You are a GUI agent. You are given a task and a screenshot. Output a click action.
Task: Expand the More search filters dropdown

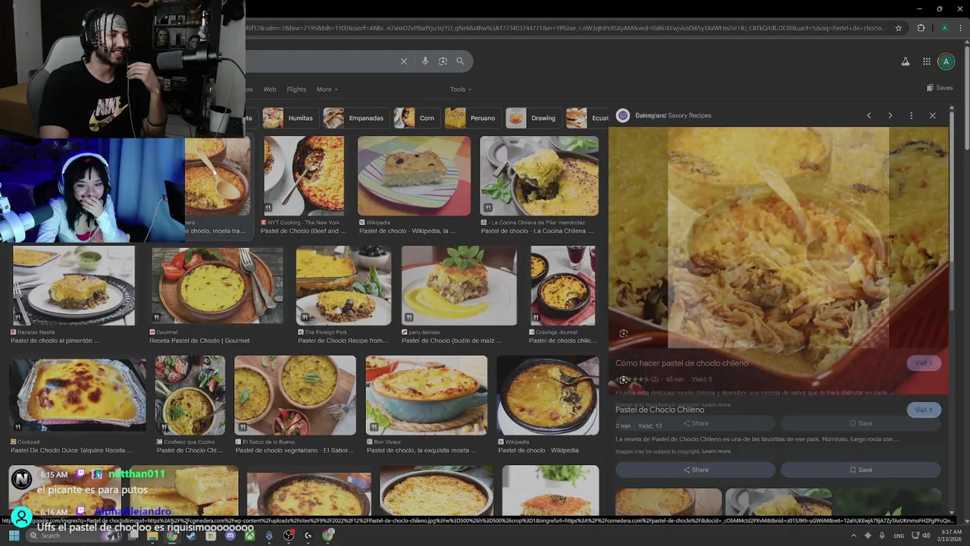(x=327, y=89)
